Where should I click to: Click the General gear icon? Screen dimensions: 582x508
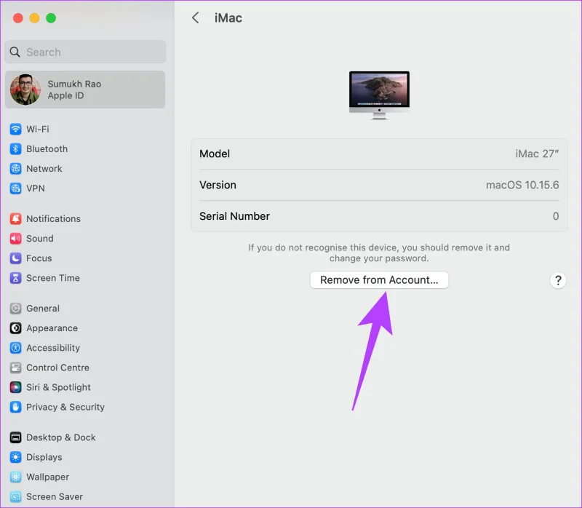pos(15,308)
